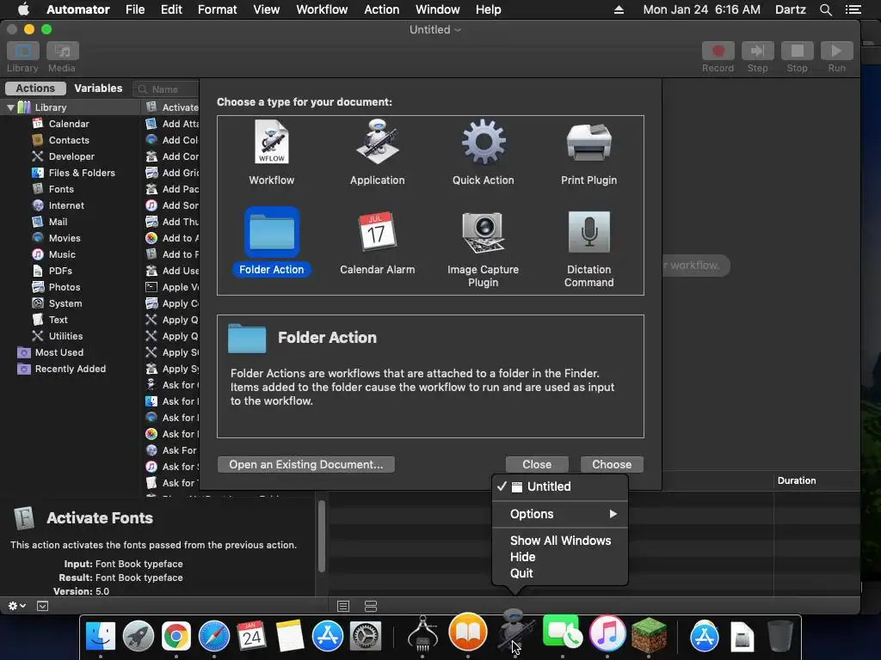Open Finder from the Dock
The width and height of the screenshot is (881, 660).
click(100, 637)
